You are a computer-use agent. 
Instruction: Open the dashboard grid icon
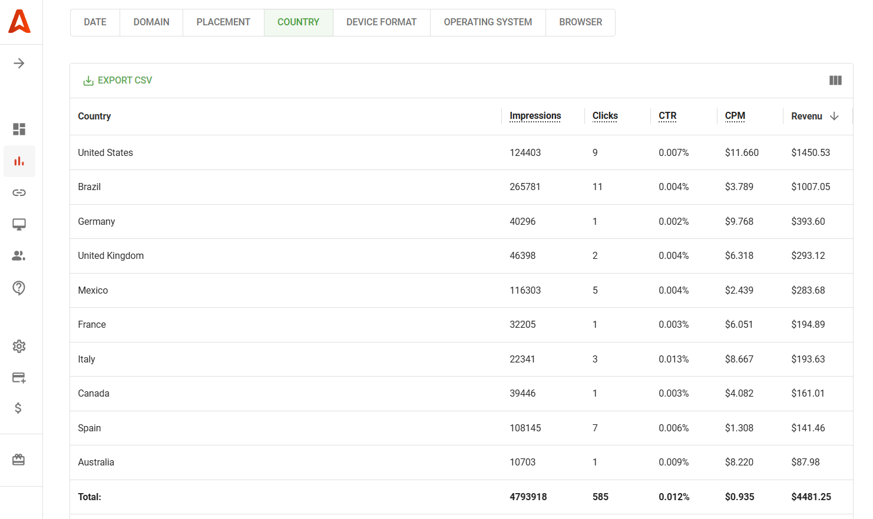pyautogui.click(x=19, y=129)
